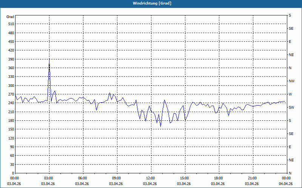Pick the 150 label on the left axis
Viewport: 302px width, 188px height.
pos(11,129)
